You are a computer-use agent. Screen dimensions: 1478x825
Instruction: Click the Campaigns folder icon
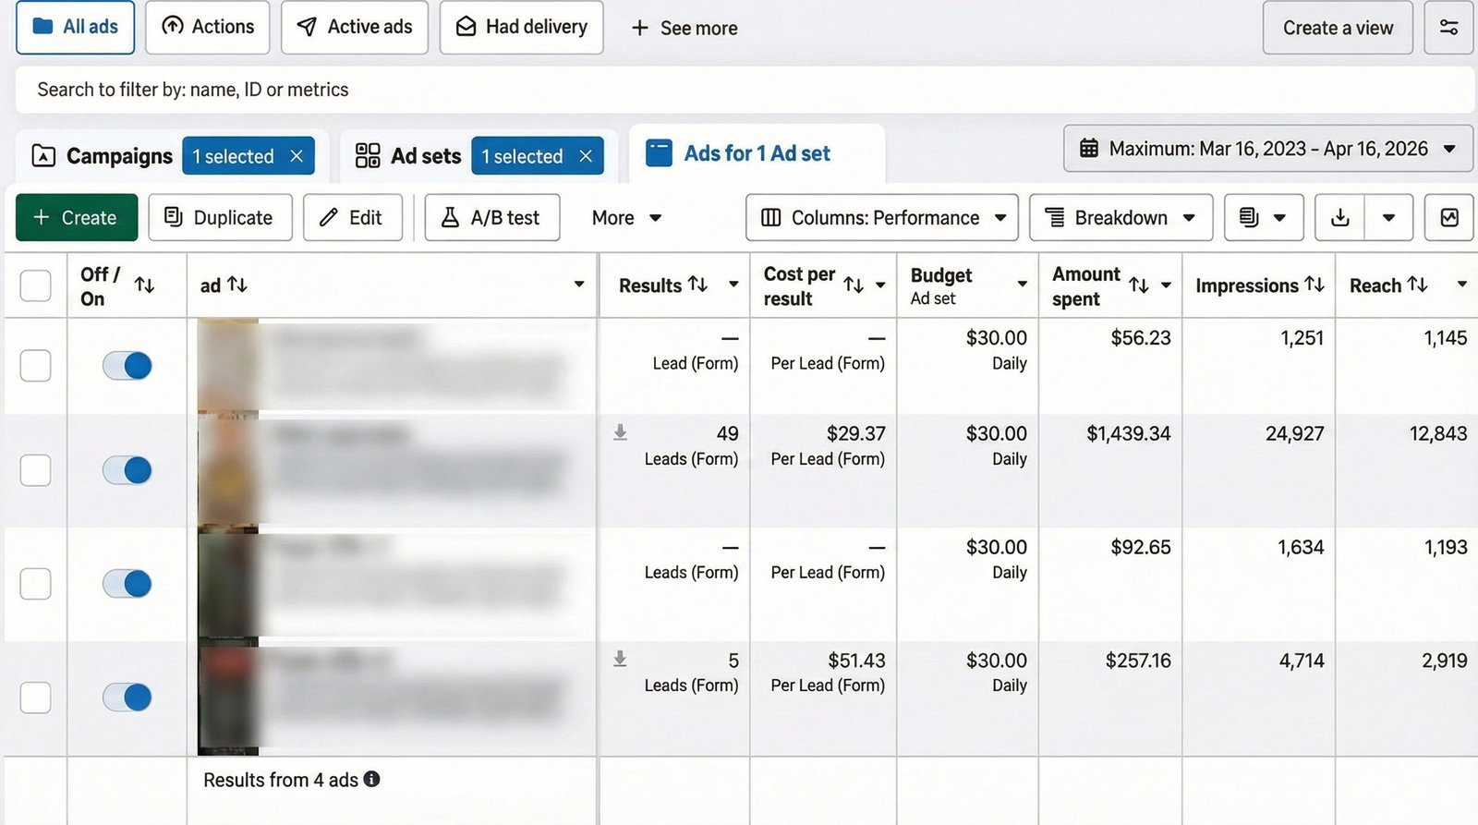(43, 155)
